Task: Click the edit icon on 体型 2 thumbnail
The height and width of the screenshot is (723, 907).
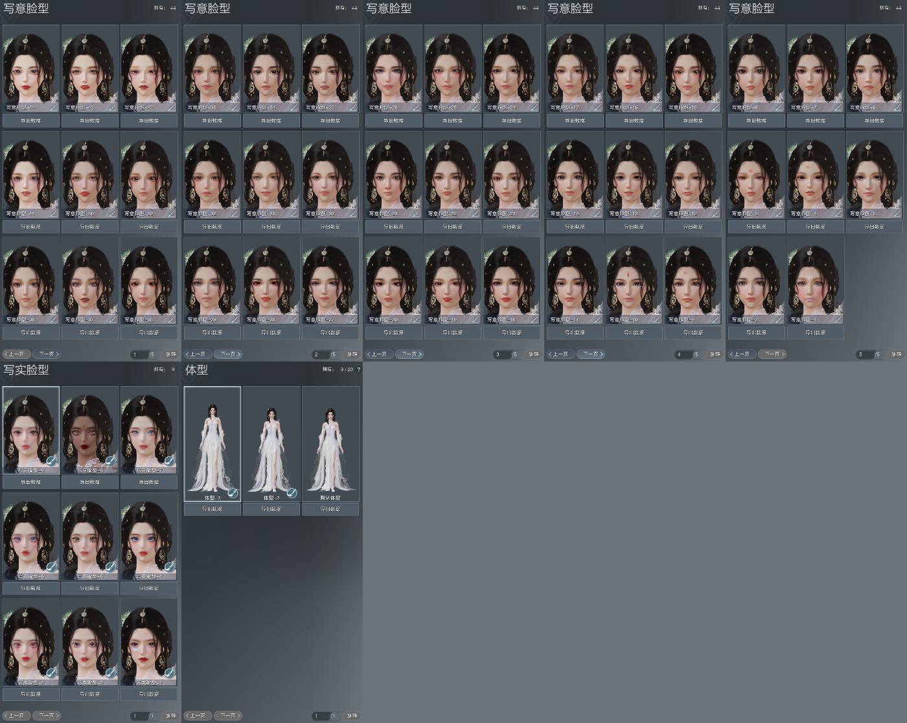Action: point(292,493)
